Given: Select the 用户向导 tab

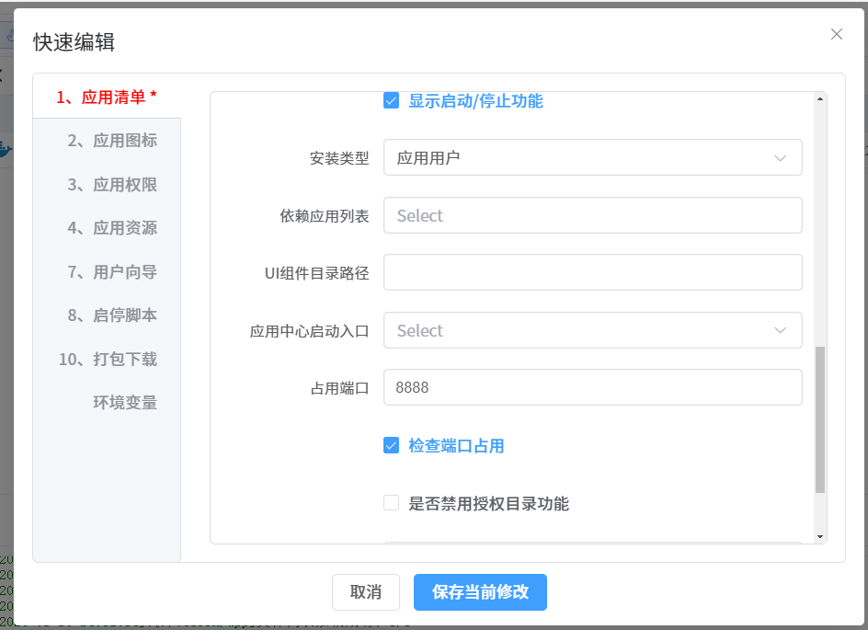Looking at the screenshot, I should tap(112, 272).
